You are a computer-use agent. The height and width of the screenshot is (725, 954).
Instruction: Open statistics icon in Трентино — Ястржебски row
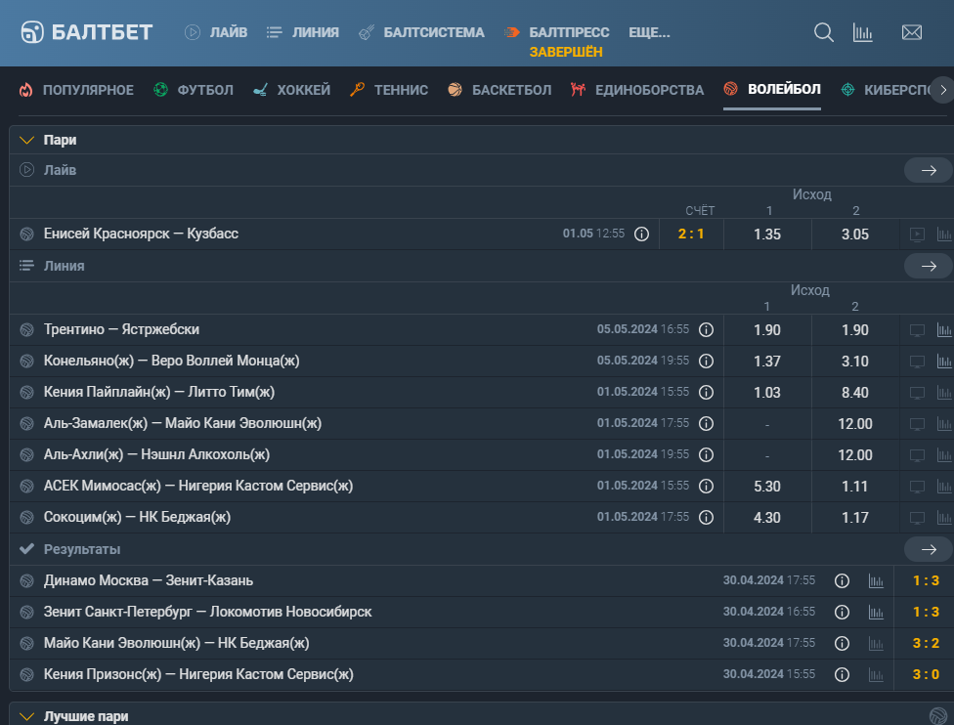pyautogui.click(x=945, y=329)
